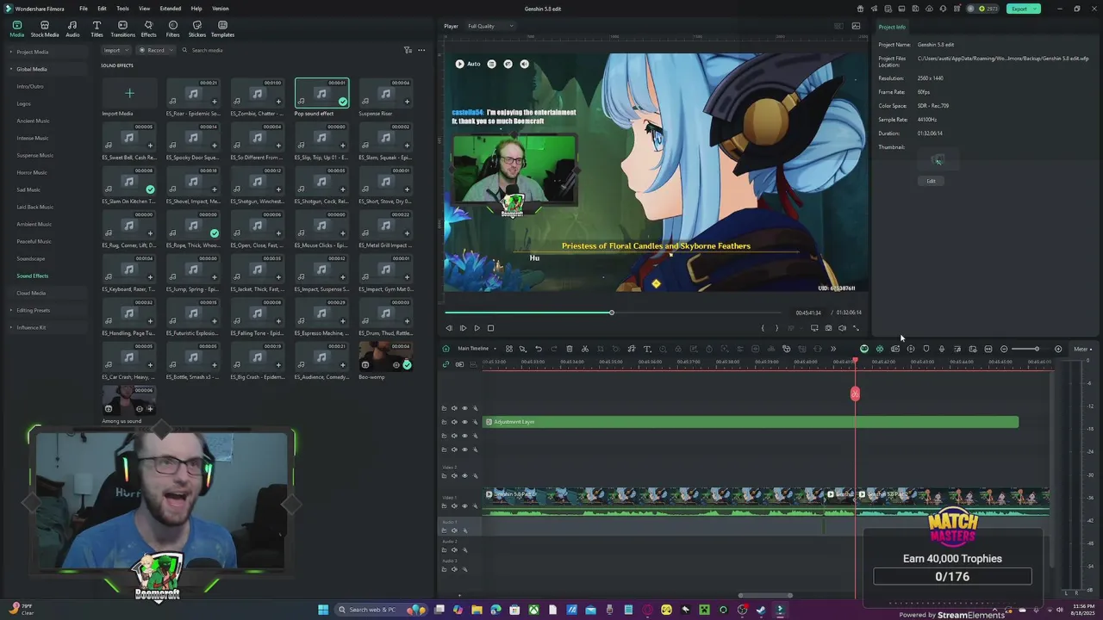
Task: Open the Main Timeline dropdown
Action: click(476, 349)
